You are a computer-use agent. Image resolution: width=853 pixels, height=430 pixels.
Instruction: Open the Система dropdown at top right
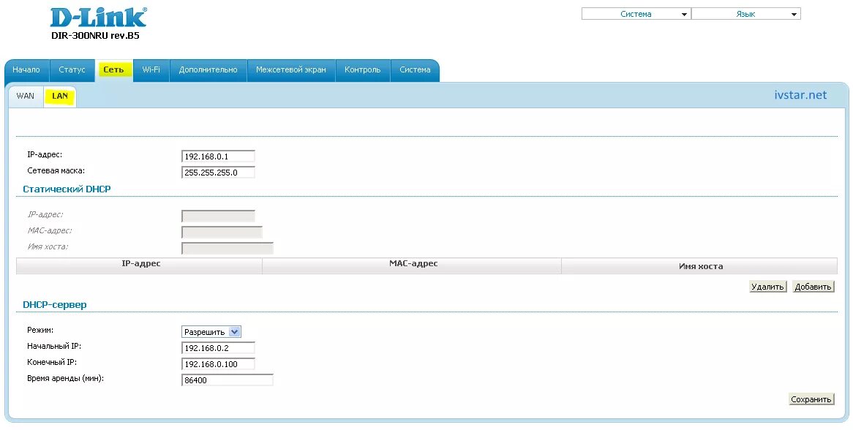(x=636, y=14)
